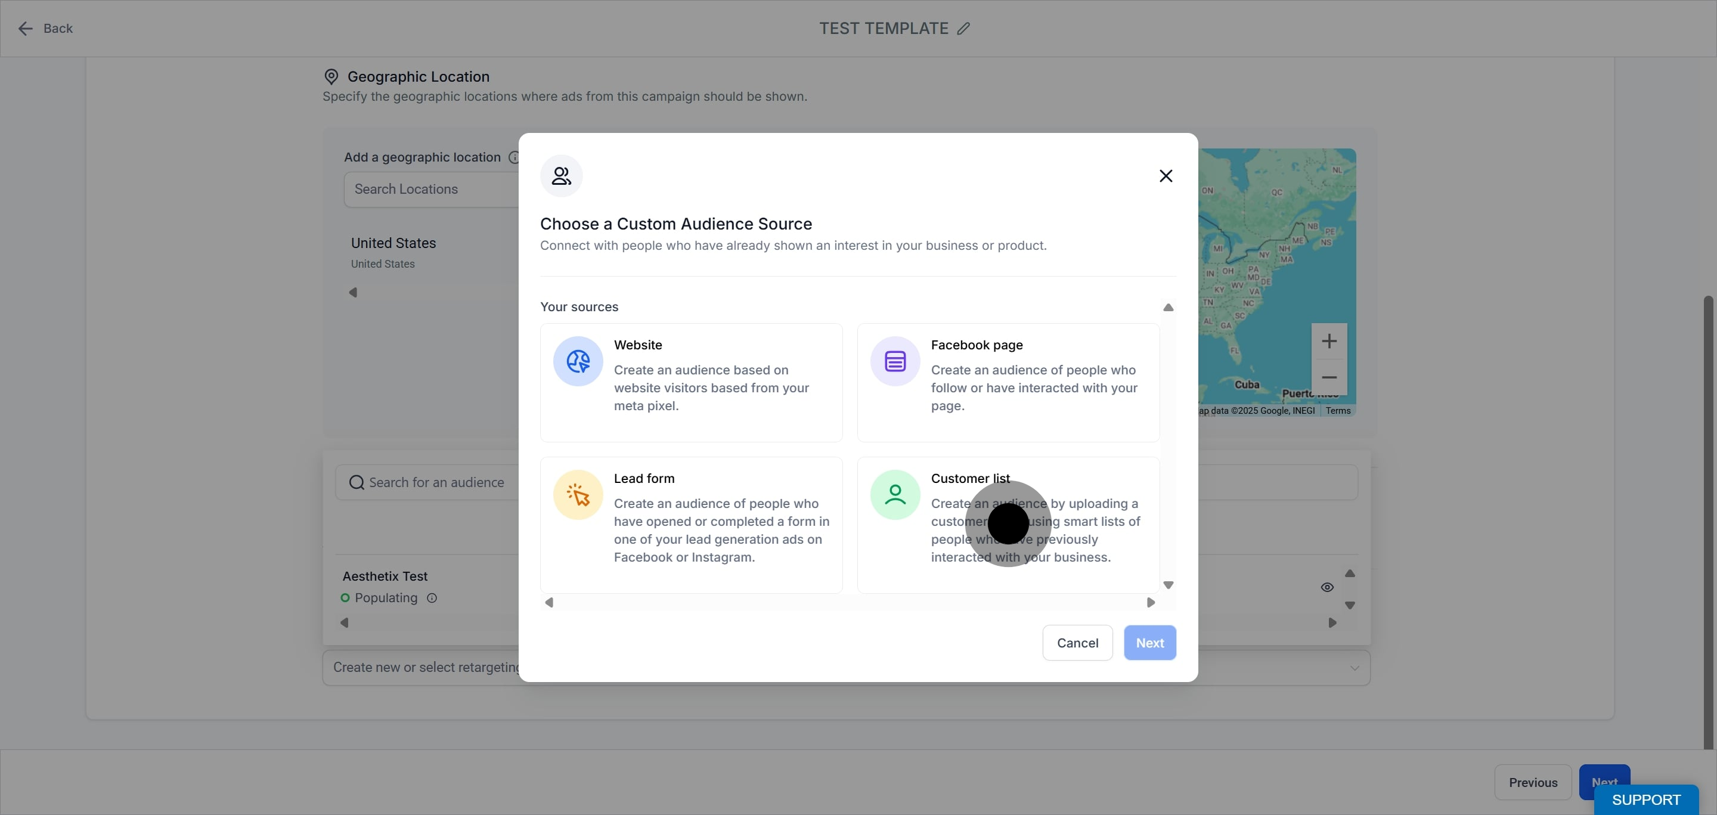This screenshot has height=815, width=1717.
Task: Click audience list right scroll arrow
Action: pyautogui.click(x=1332, y=623)
